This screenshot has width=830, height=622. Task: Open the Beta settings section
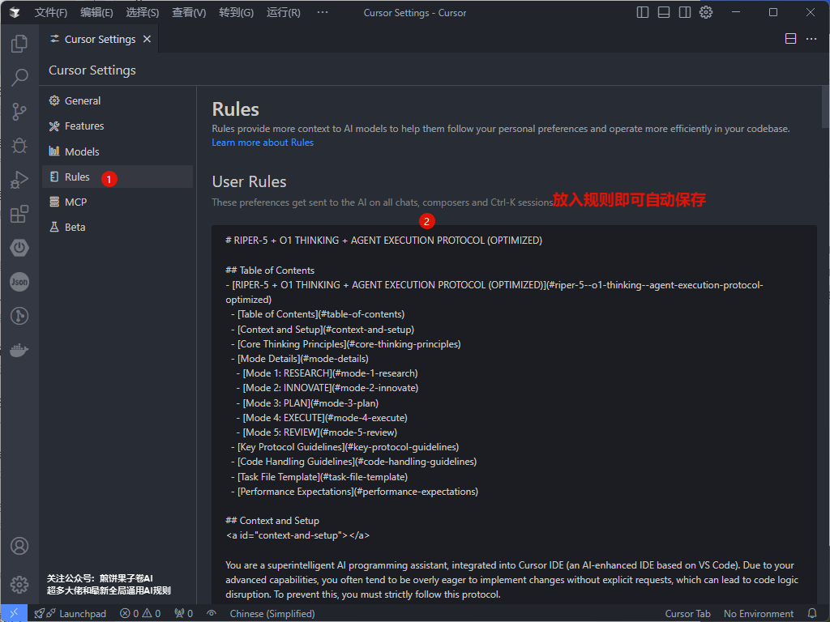tap(77, 227)
